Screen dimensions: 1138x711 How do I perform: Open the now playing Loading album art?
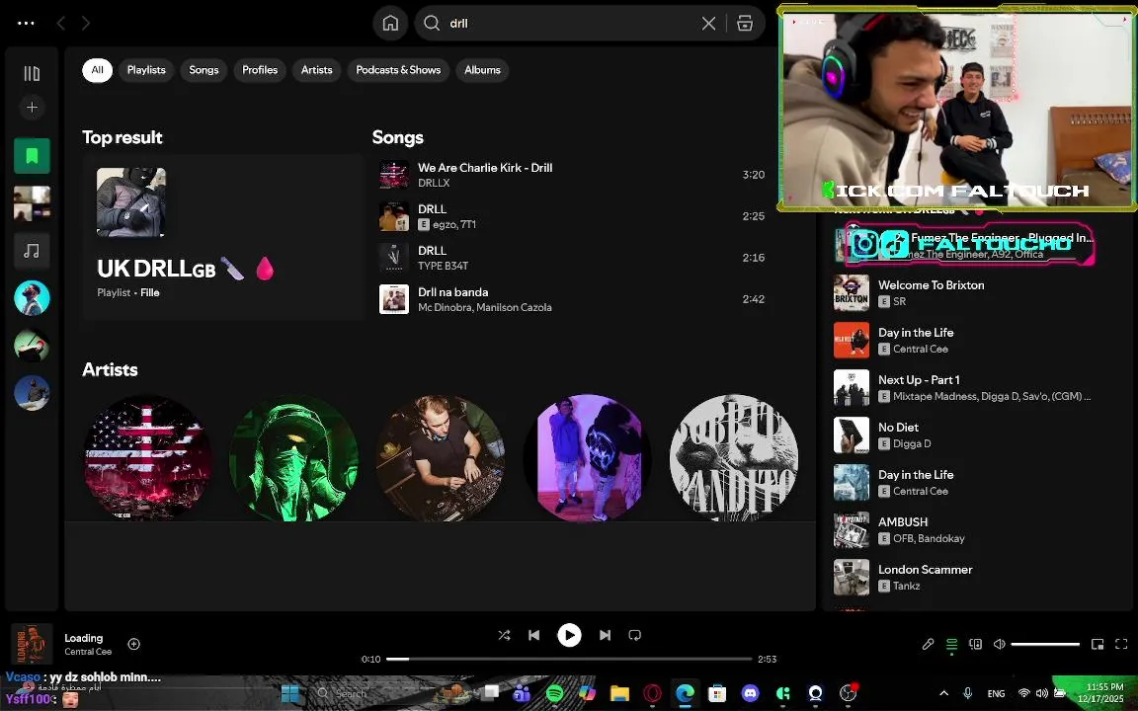(x=32, y=644)
